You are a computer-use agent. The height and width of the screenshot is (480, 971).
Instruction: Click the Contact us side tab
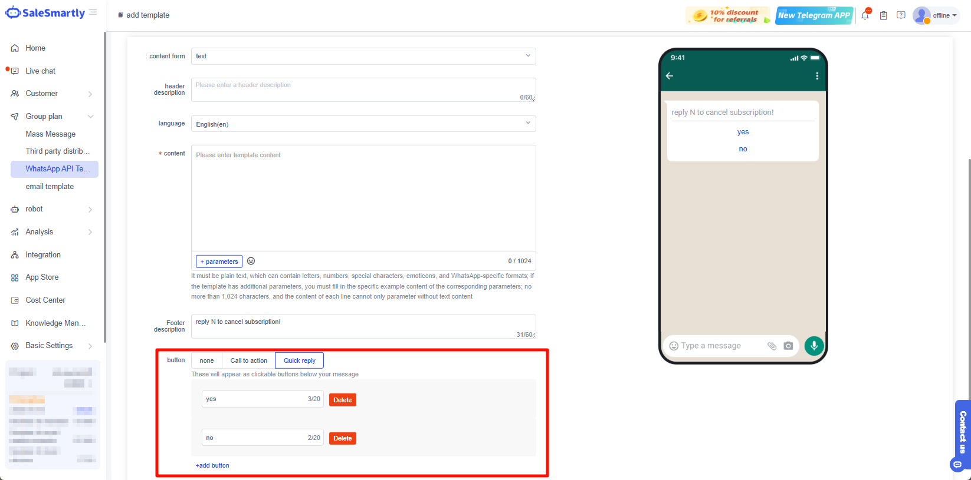tap(963, 432)
